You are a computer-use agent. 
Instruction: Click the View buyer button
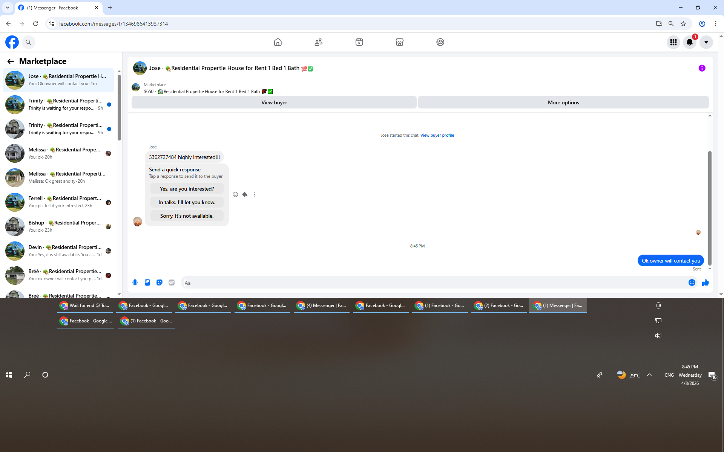point(274,102)
